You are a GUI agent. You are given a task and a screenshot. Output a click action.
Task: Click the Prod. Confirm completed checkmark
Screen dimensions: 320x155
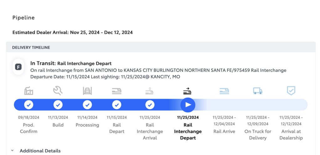tap(28, 105)
